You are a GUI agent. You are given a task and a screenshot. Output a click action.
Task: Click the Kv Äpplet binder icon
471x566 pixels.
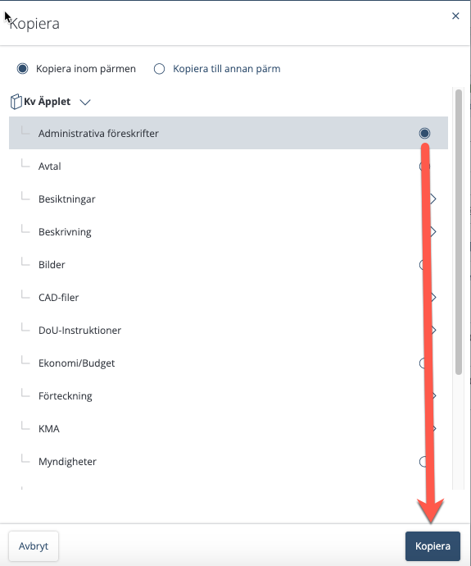pos(16,102)
